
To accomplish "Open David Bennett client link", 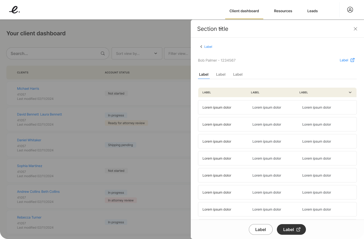I will pyautogui.click(x=28, y=114).
